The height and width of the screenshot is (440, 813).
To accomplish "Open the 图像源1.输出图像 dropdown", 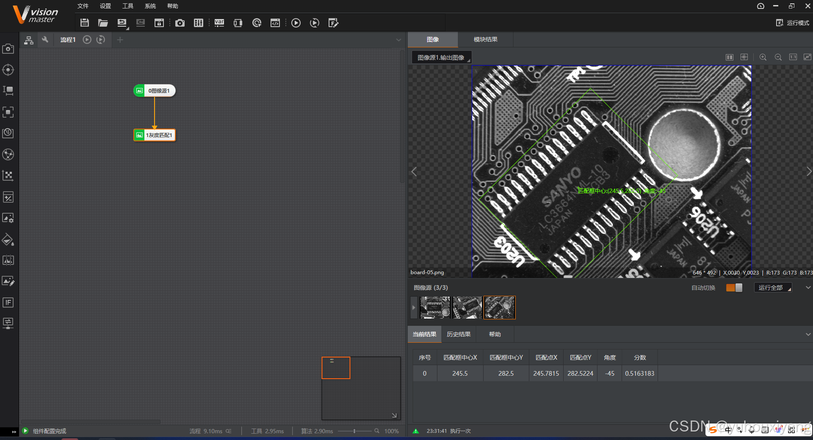I will 442,58.
